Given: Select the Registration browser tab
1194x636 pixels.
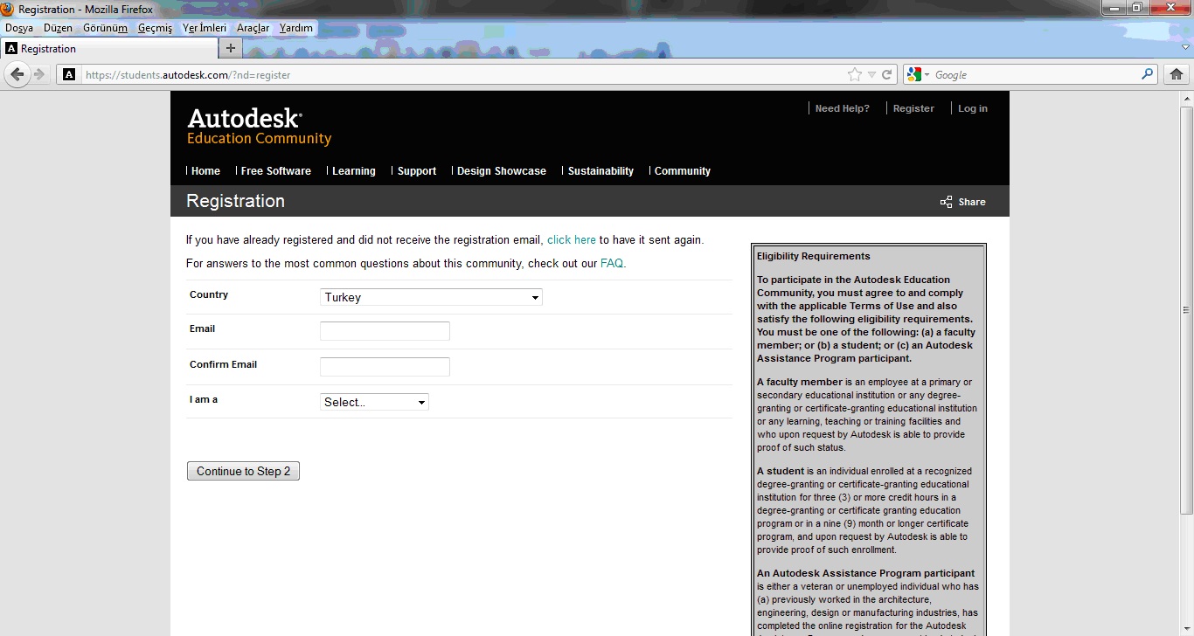Looking at the screenshot, I should (108, 48).
